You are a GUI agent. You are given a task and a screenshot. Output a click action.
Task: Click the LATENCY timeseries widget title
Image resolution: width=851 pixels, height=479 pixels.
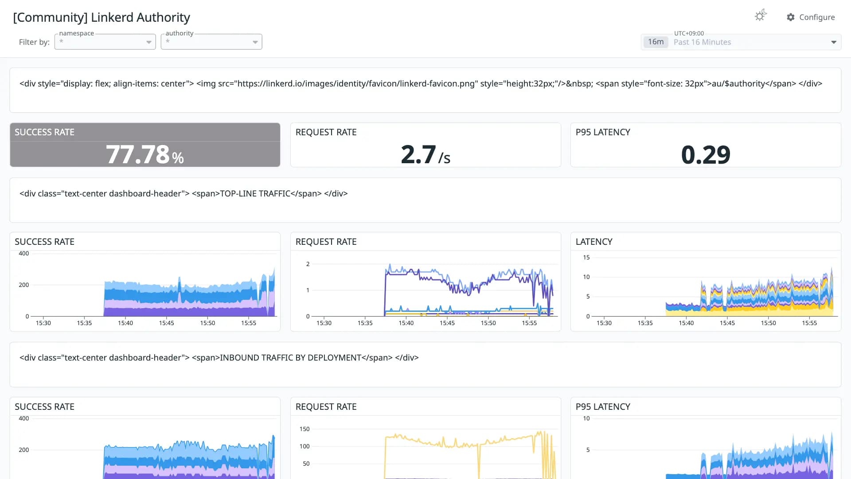point(594,242)
